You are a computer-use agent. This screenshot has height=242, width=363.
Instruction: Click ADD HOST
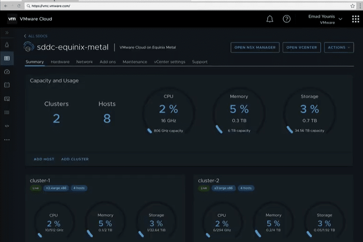[x=44, y=159]
